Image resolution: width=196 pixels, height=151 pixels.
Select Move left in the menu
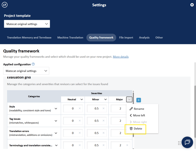click(137, 115)
